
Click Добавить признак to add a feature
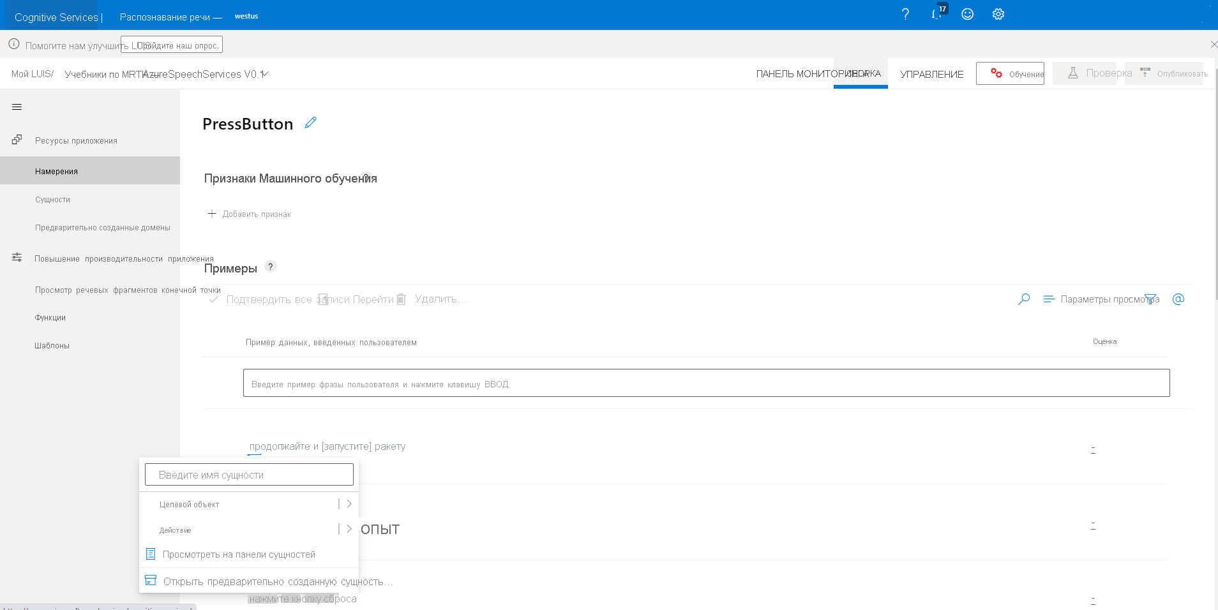click(x=249, y=214)
